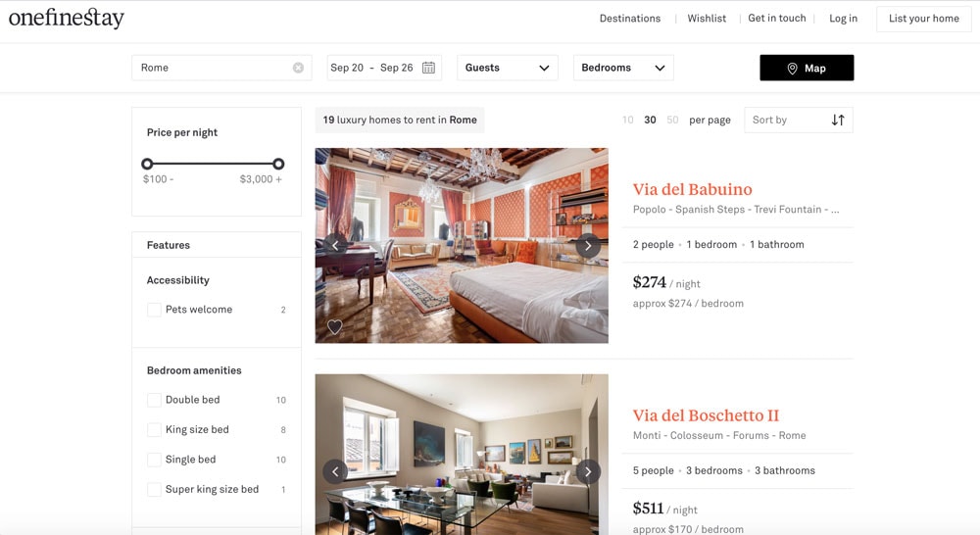
Task: Open the Via del Babuino bedroom photo
Action: (x=462, y=246)
